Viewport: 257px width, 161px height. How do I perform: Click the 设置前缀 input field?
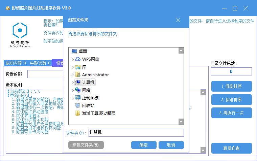45,74
